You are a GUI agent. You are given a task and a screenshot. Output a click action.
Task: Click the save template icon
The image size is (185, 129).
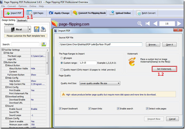pyautogui.click(x=36, y=29)
